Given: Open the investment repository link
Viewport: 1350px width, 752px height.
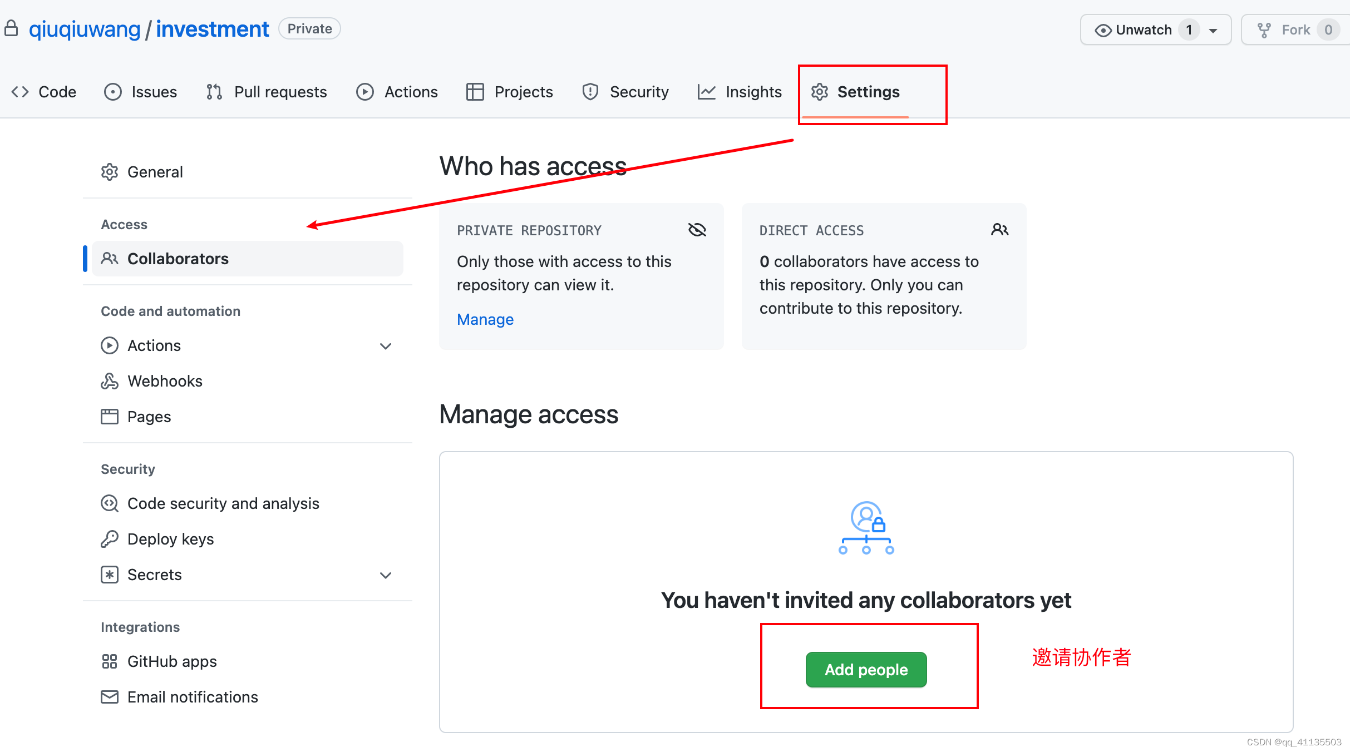Looking at the screenshot, I should click(212, 29).
